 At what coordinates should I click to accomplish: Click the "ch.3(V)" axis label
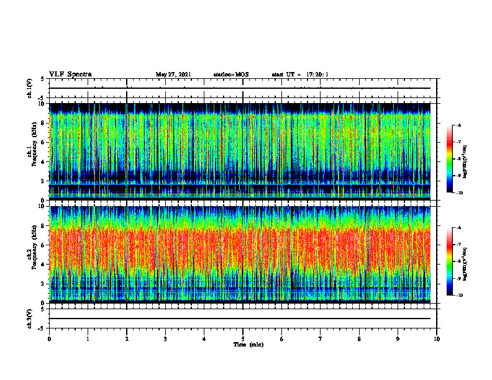29,319
